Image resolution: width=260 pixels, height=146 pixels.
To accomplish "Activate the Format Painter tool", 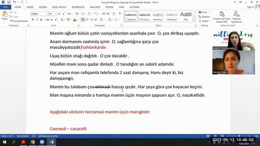I will pos(19,21).
